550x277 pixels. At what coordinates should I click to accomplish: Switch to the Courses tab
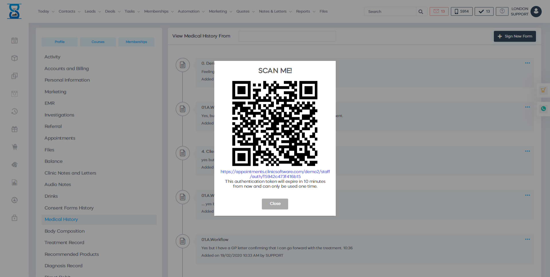tap(98, 42)
